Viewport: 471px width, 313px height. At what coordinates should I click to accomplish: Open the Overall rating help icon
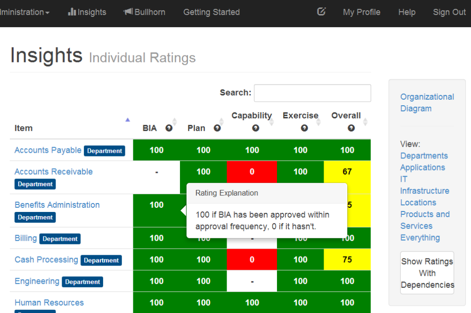(x=350, y=127)
